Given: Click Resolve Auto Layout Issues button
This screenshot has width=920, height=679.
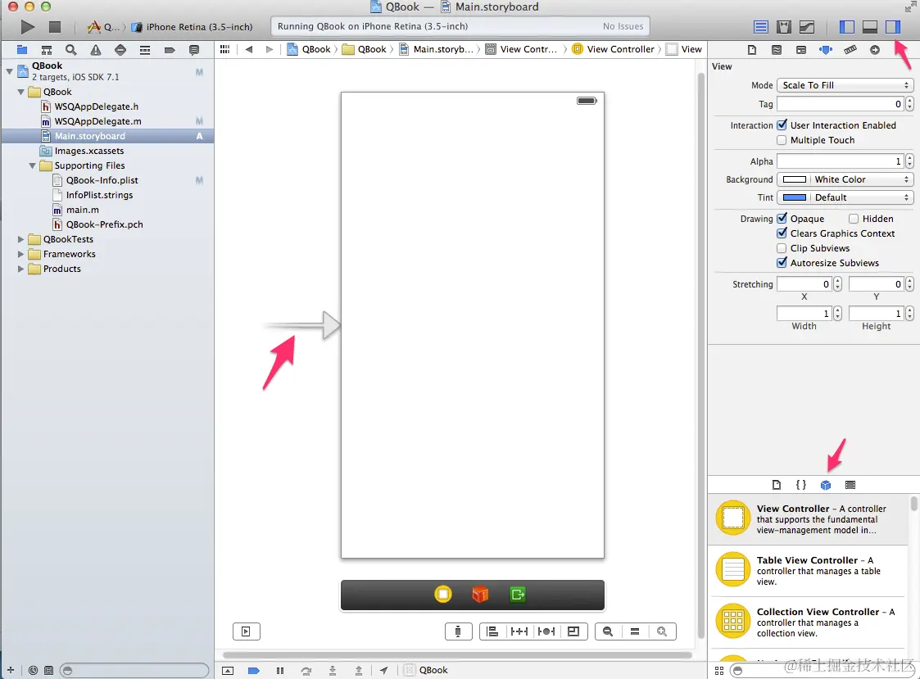Looking at the screenshot, I should tap(546, 631).
